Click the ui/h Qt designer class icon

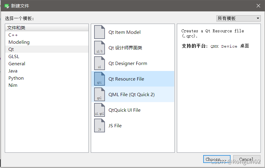pyautogui.click(x=100, y=48)
